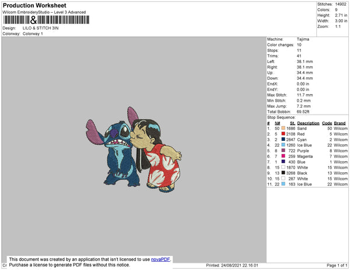Click the "Brand" column header

click(339, 123)
